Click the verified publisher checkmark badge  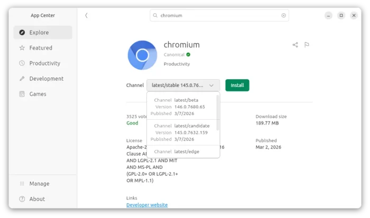click(188, 54)
